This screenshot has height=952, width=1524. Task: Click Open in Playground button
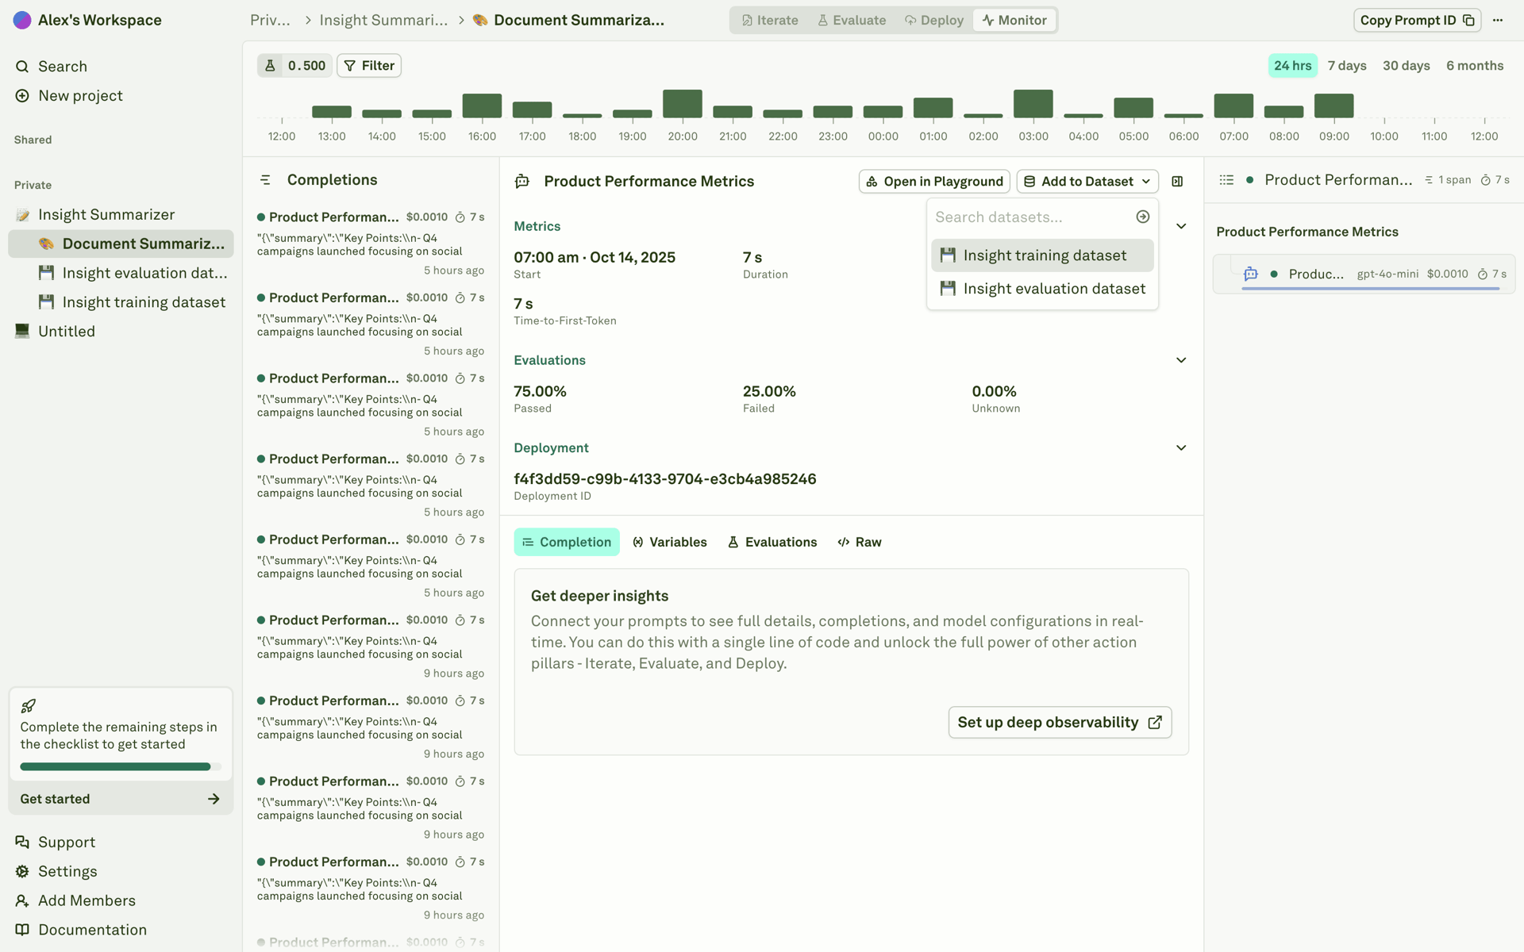coord(934,182)
